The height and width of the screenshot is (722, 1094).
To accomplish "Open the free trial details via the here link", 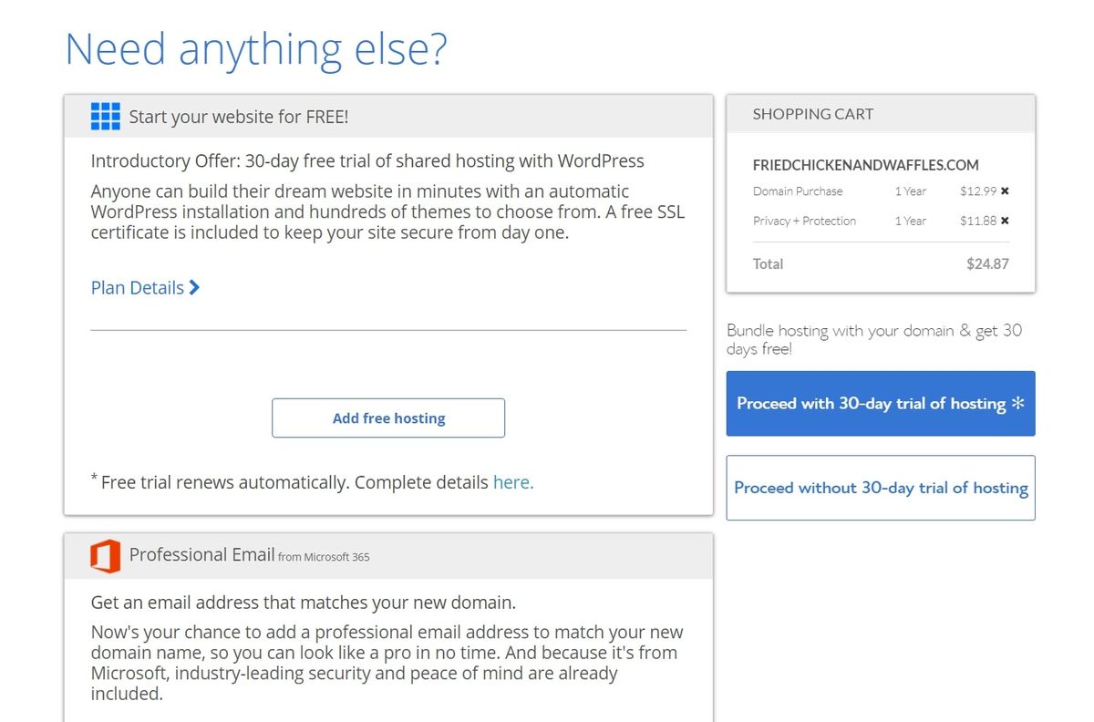I will point(511,482).
